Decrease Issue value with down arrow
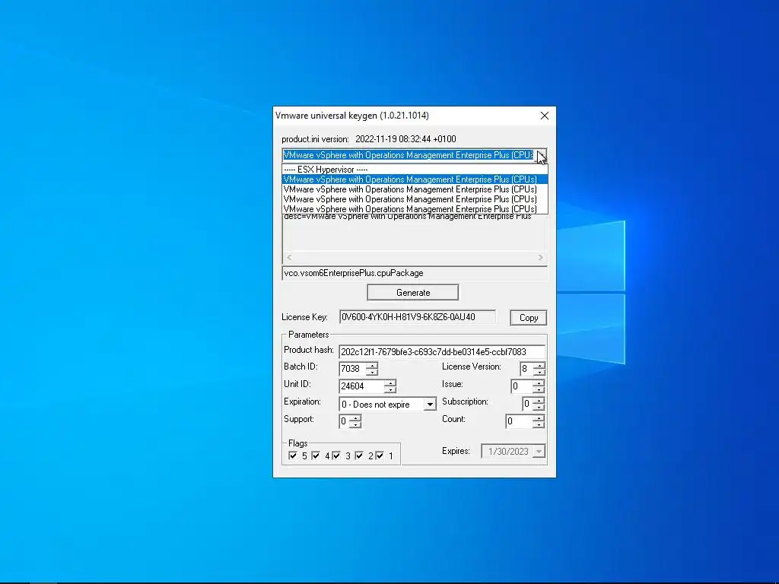 click(x=539, y=389)
